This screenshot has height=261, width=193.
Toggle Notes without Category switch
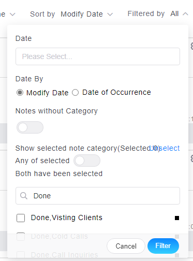click(30, 127)
